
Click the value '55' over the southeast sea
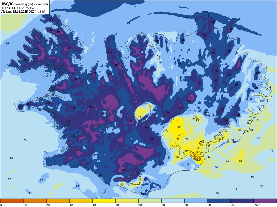point(241,161)
